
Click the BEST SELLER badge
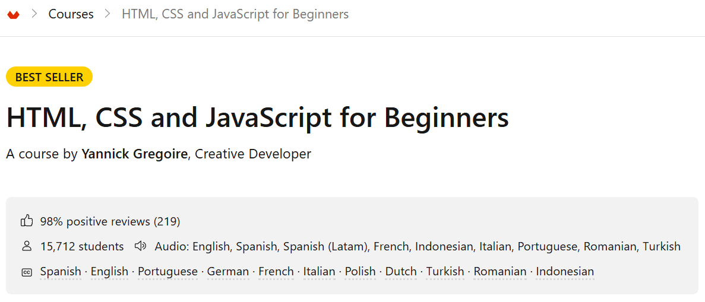click(49, 77)
